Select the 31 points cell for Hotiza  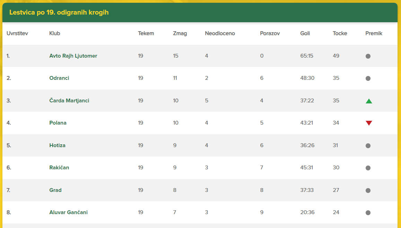point(335,145)
